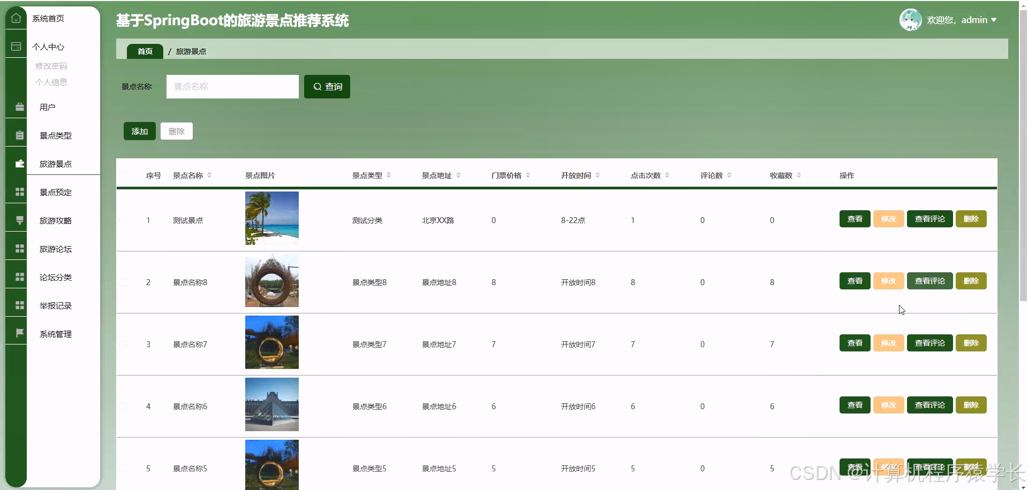Click the 添加 button to add attraction
The width and height of the screenshot is (1028, 490).
pos(139,131)
